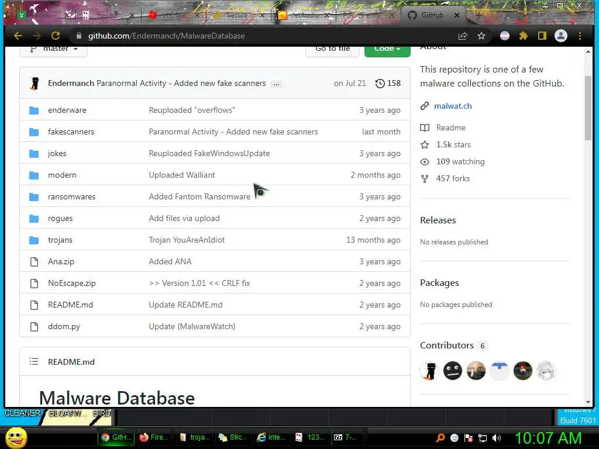
Task: Open the master branch dropdown
Action: [53, 49]
